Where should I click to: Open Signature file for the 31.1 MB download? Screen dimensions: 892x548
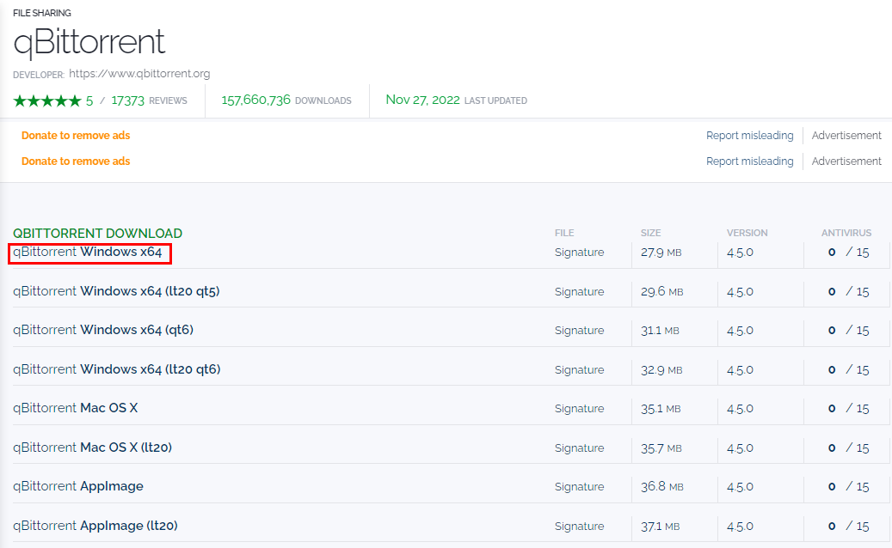click(579, 331)
